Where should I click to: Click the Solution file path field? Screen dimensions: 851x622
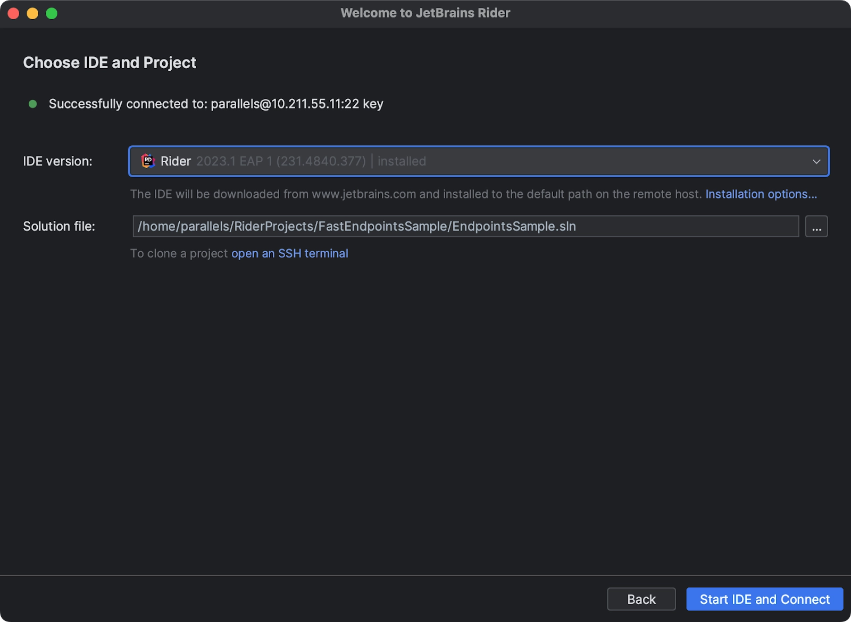[465, 226]
